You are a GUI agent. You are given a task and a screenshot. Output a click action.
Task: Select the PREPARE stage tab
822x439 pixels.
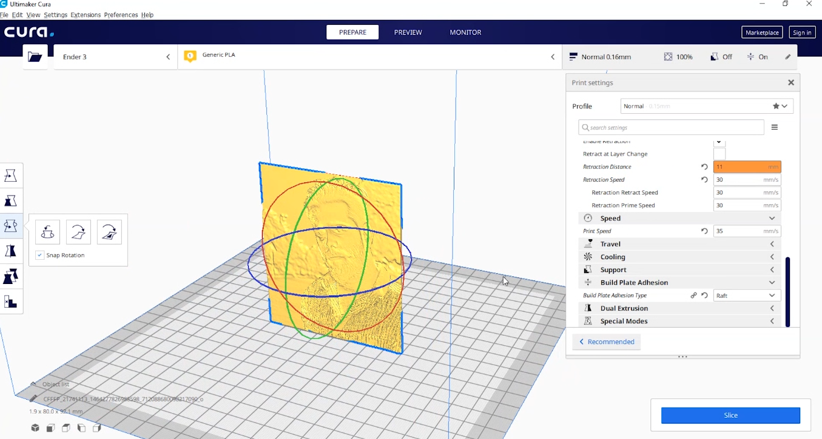point(352,32)
